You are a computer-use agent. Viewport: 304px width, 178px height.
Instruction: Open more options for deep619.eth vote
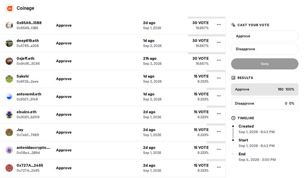click(219, 42)
